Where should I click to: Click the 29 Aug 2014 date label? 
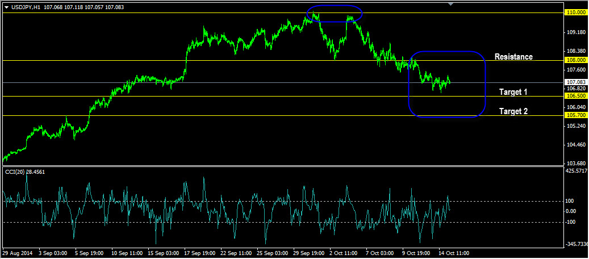(x=16, y=253)
